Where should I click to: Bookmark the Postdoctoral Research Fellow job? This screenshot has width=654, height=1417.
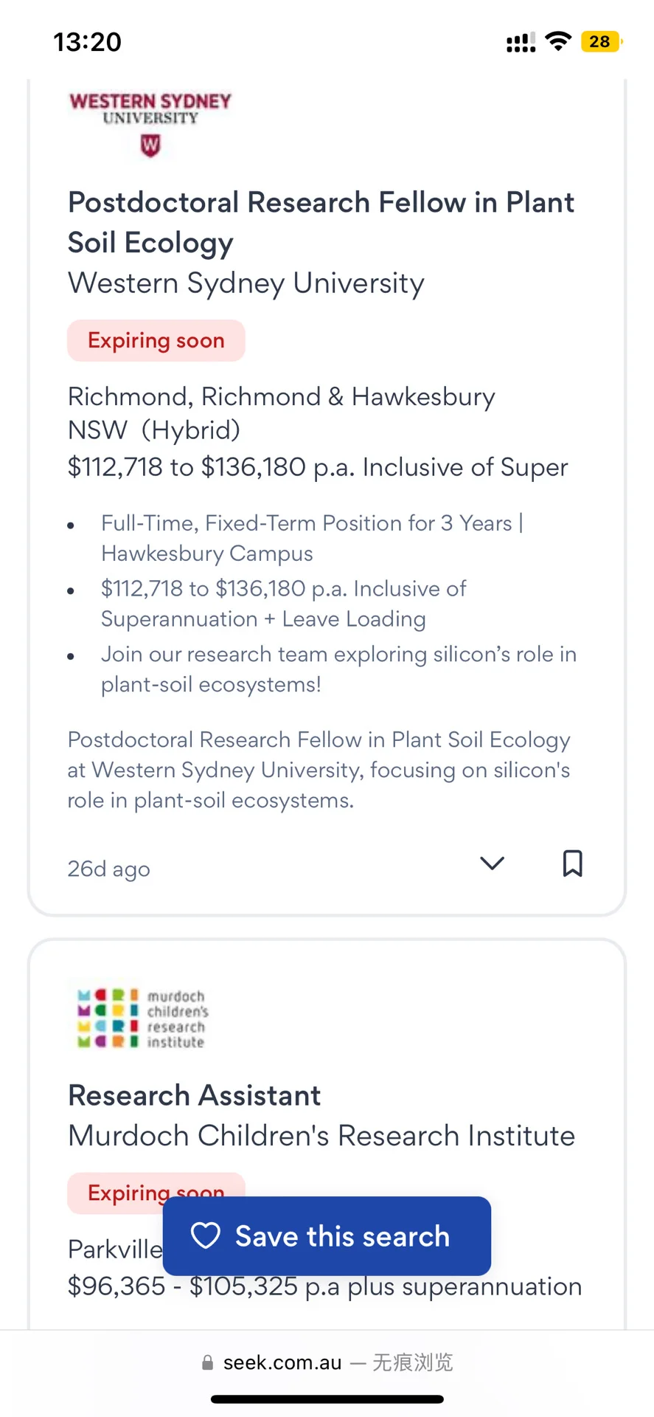(573, 863)
